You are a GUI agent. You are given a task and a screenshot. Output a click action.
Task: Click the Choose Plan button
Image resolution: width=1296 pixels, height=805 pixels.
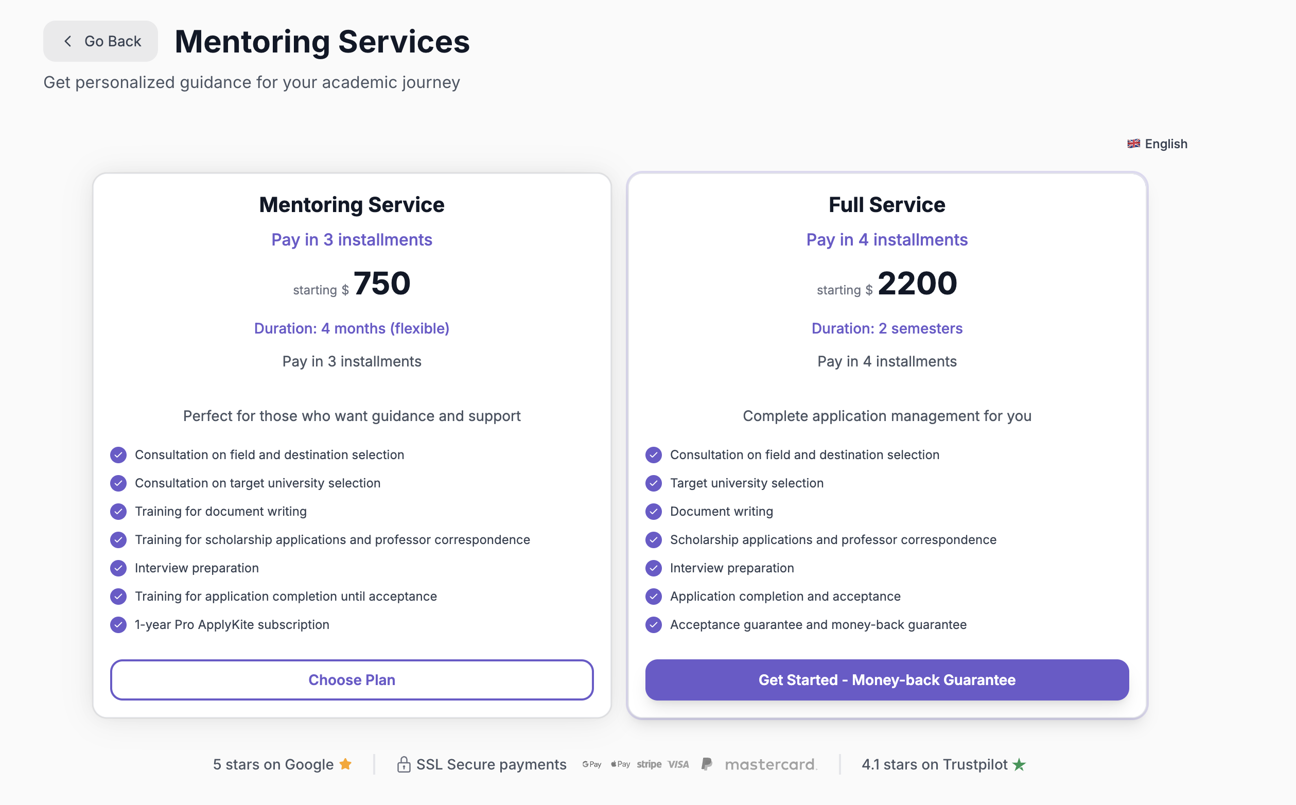(x=352, y=680)
